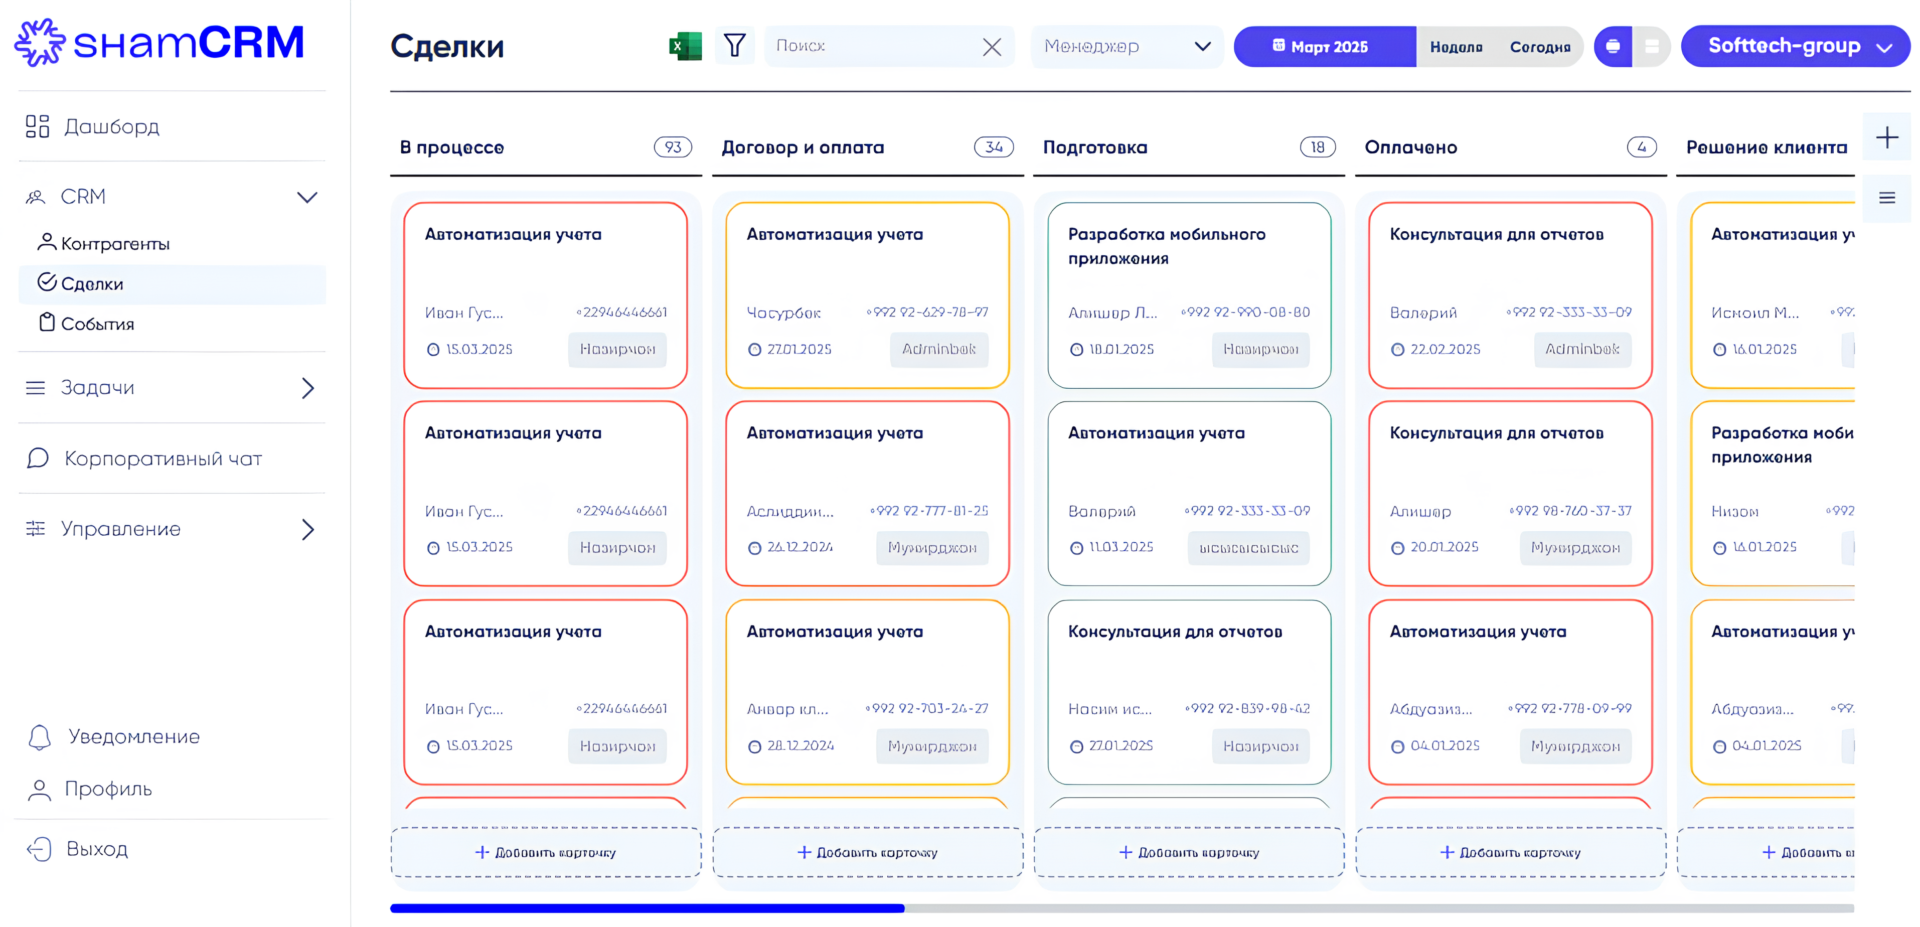Click the plus icon to add a column
This screenshot has height=927, width=1920.
click(x=1886, y=138)
